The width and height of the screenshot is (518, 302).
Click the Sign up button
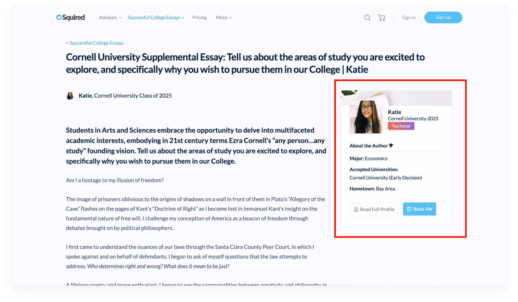coord(443,17)
